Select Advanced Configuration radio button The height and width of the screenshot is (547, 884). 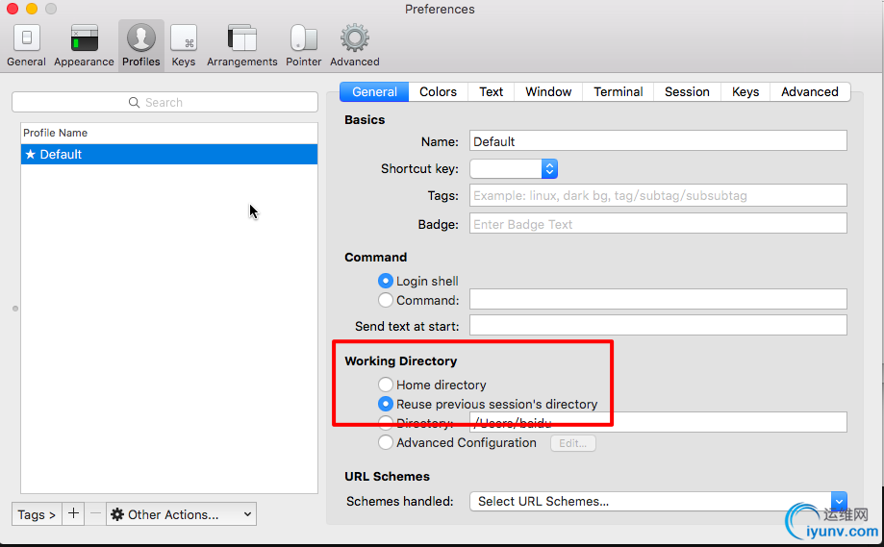pyautogui.click(x=386, y=442)
